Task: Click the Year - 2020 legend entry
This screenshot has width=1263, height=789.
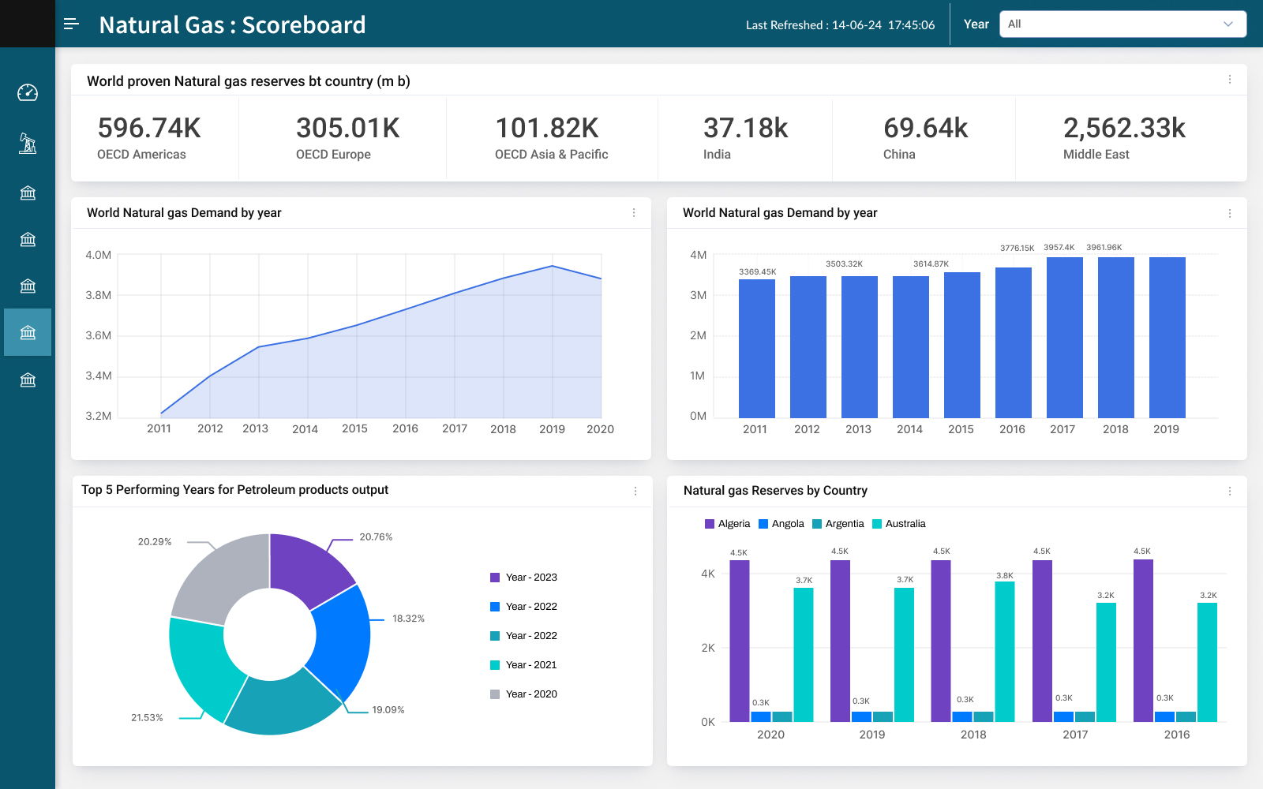Action: [530, 694]
